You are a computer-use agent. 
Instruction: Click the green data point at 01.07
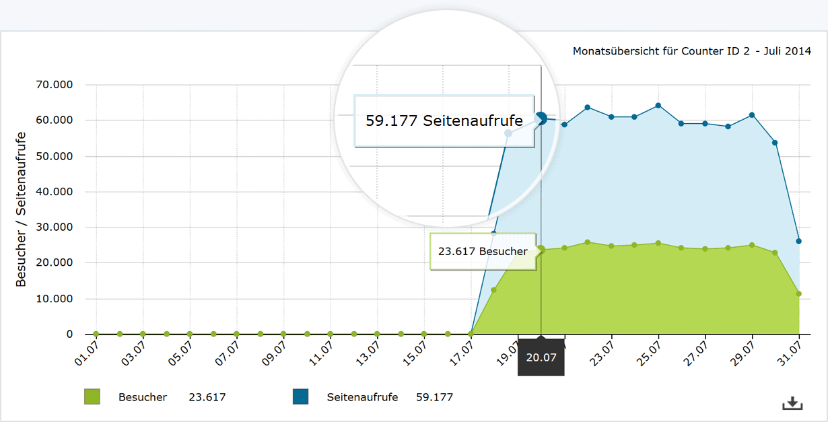(96, 334)
